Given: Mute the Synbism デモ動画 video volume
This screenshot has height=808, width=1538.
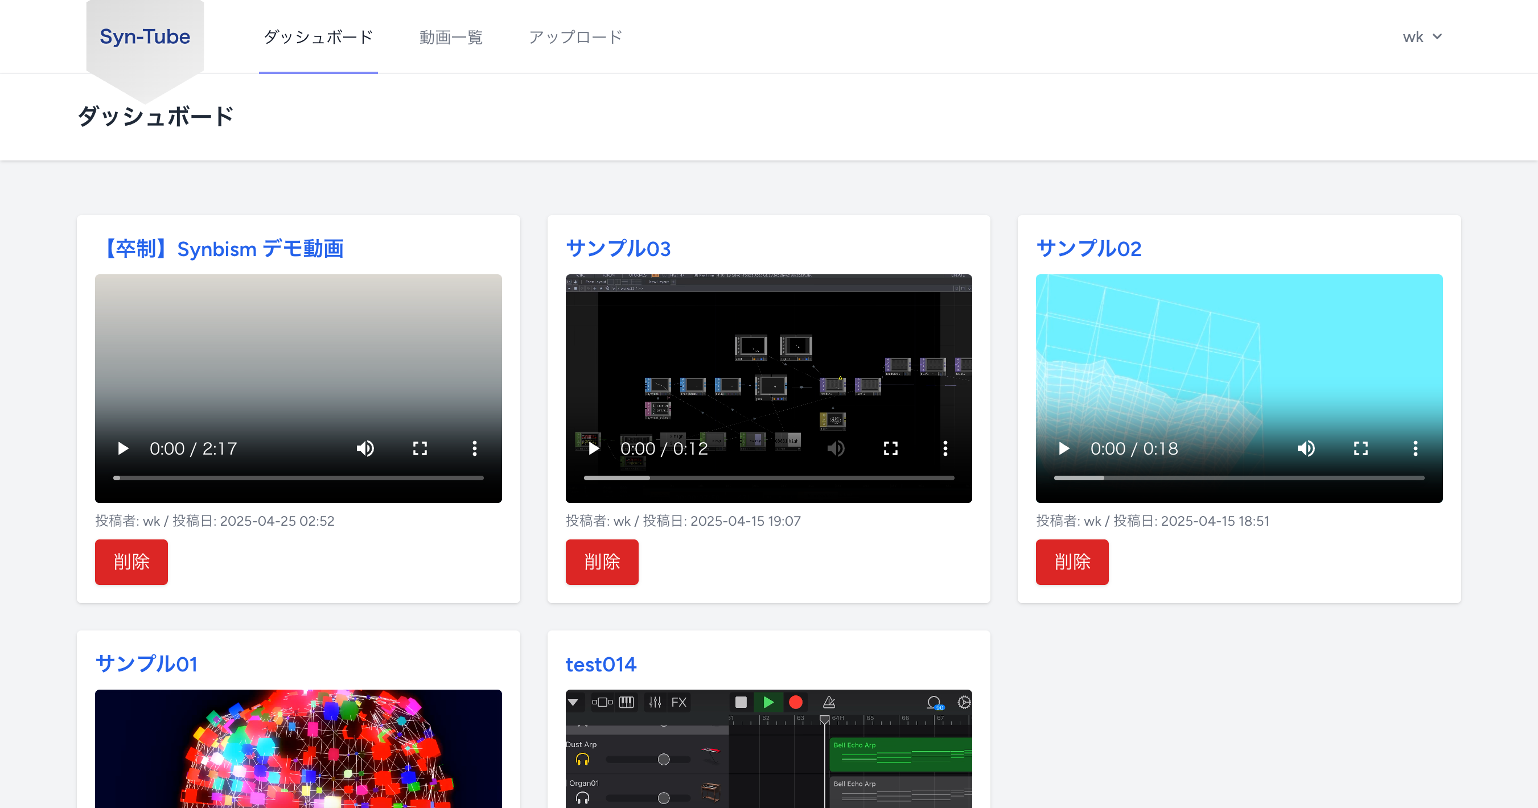Looking at the screenshot, I should tap(365, 448).
